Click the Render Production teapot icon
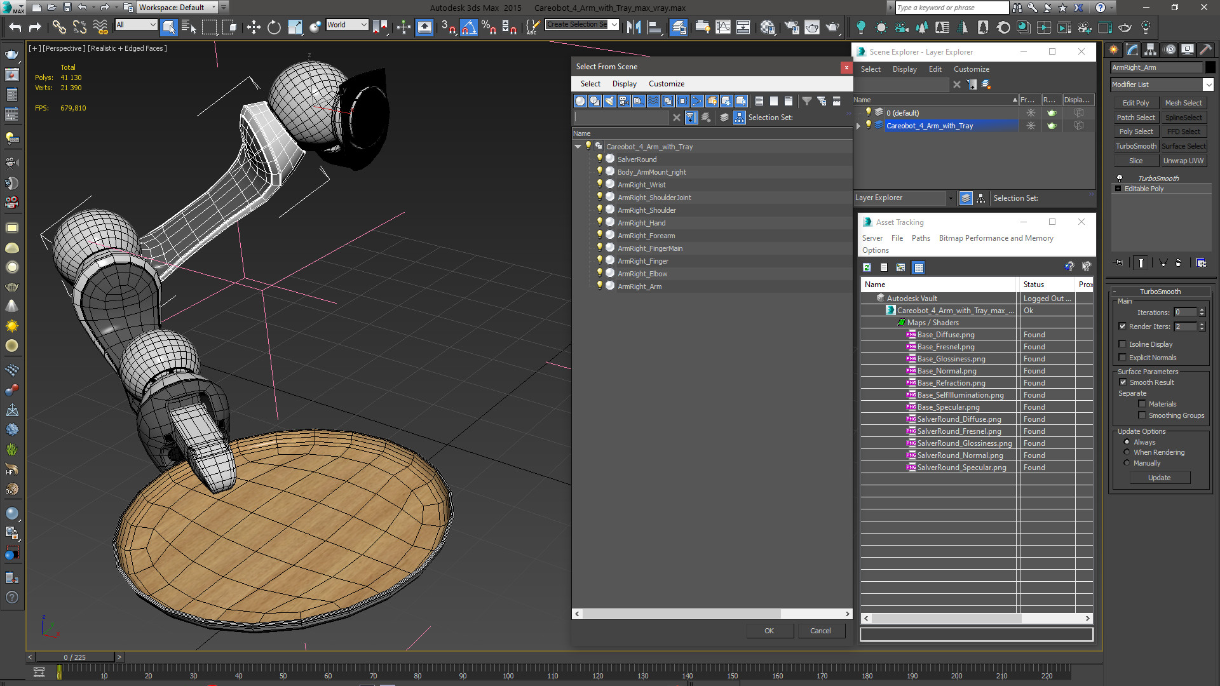The height and width of the screenshot is (686, 1220). click(832, 27)
